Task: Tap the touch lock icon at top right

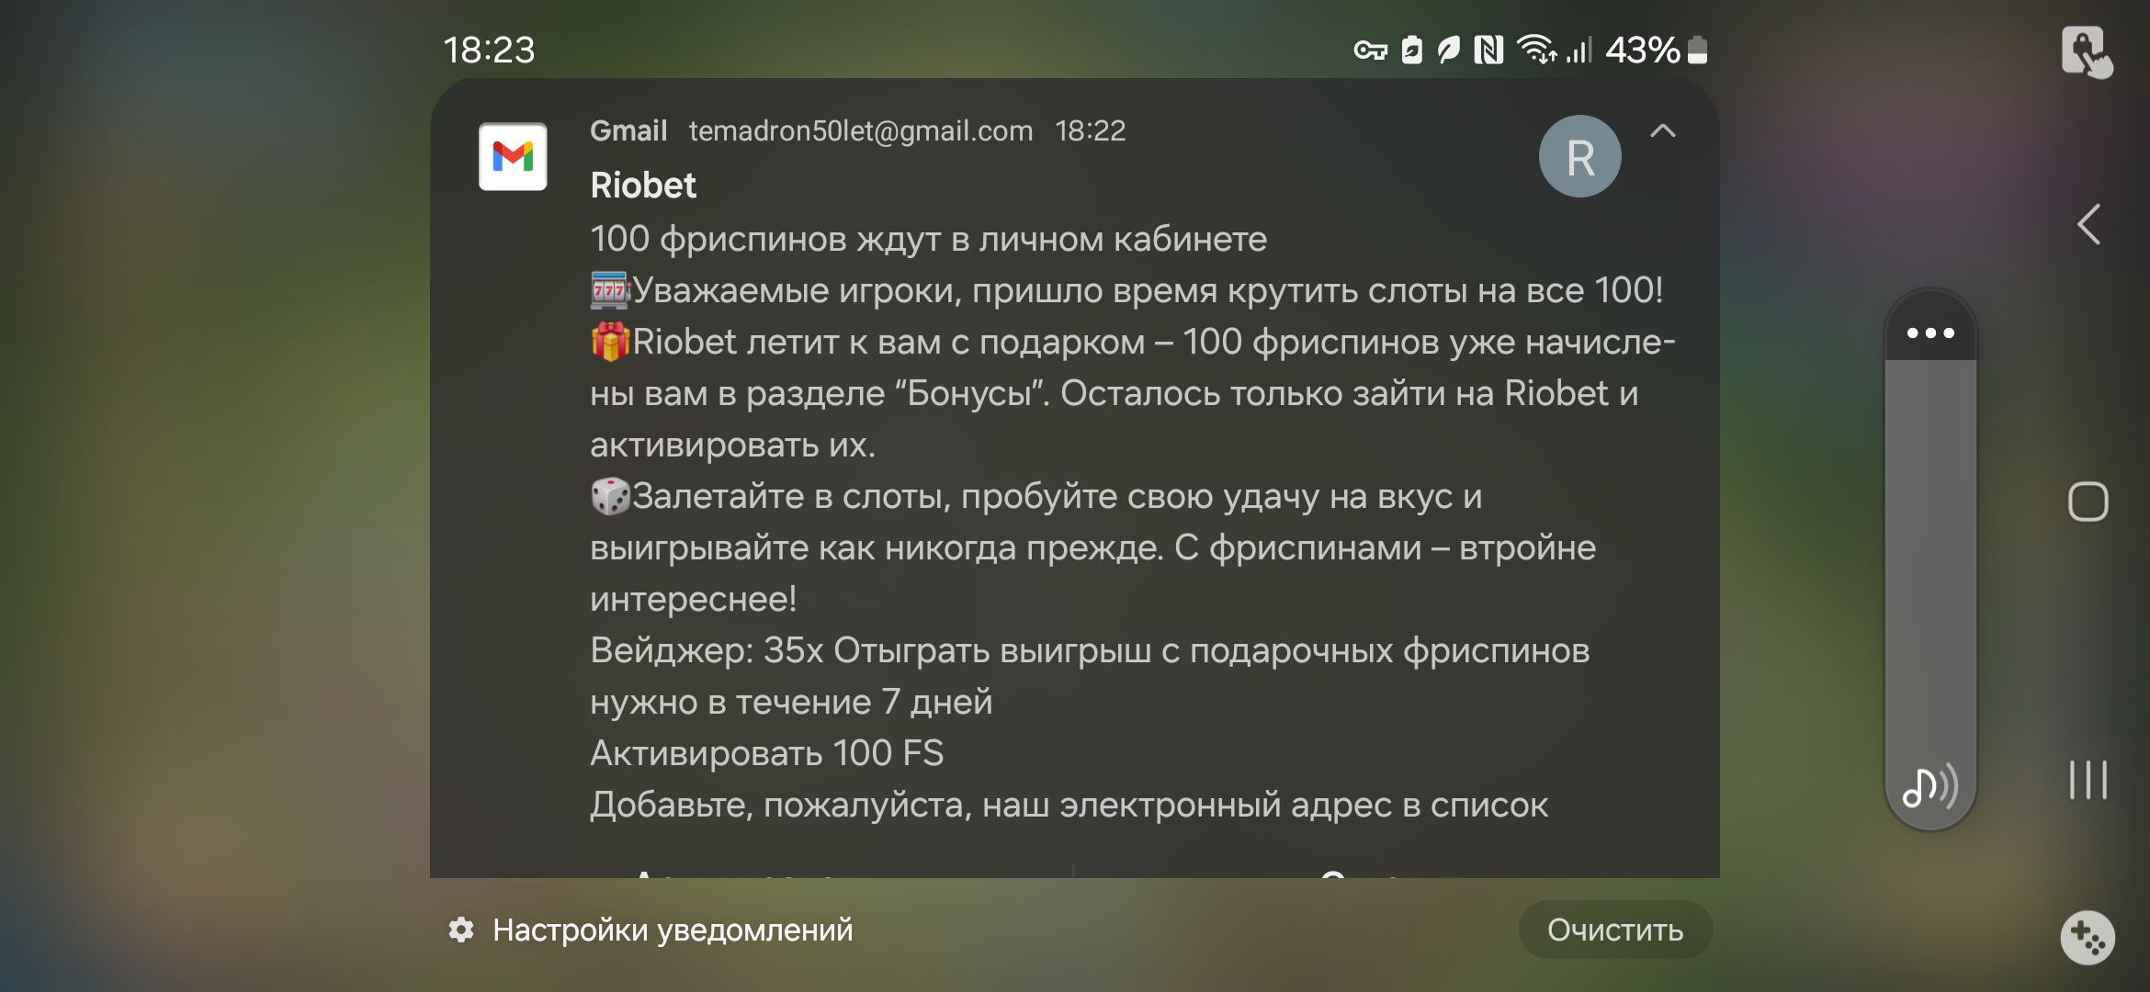Action: [2086, 51]
